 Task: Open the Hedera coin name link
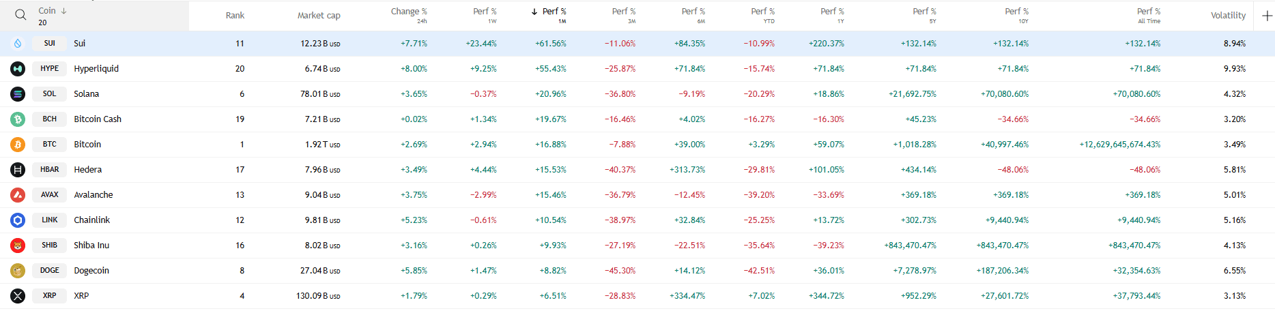87,170
